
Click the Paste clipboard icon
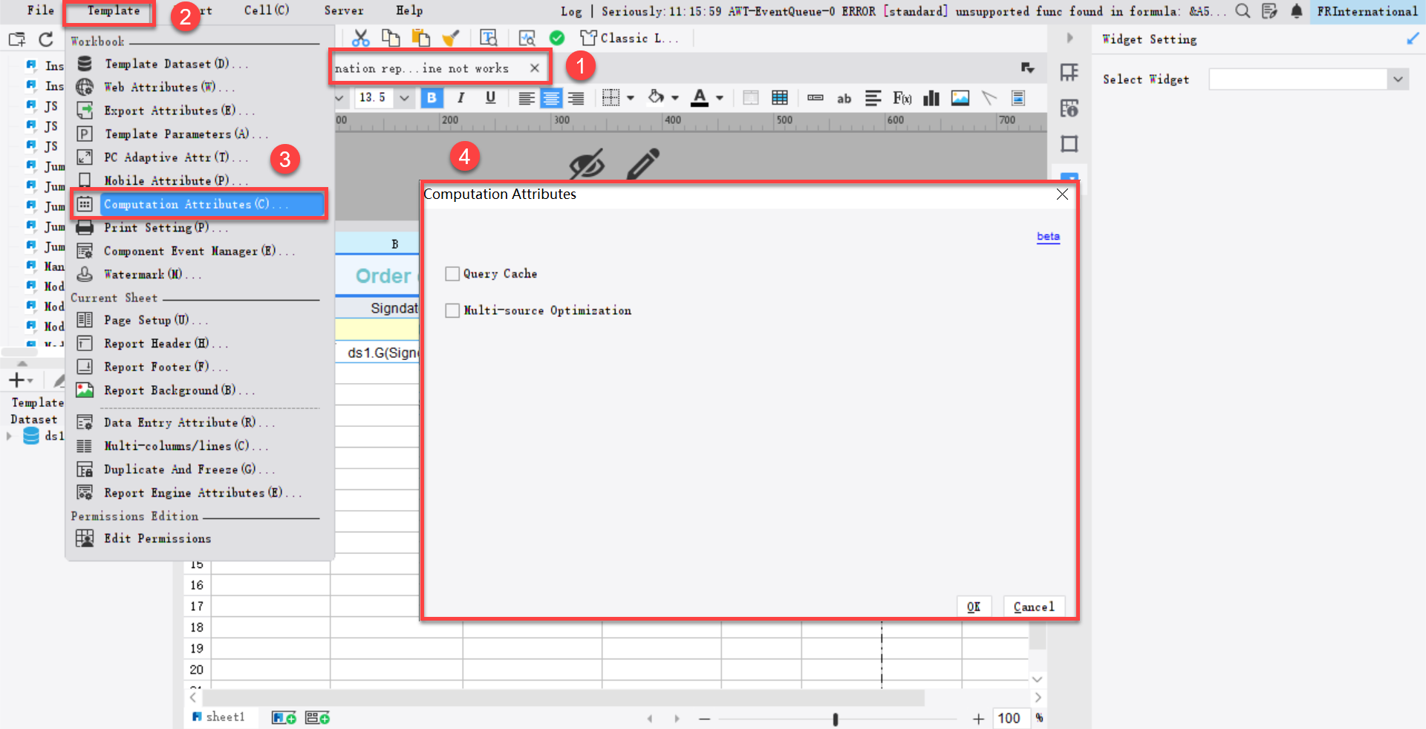click(421, 38)
